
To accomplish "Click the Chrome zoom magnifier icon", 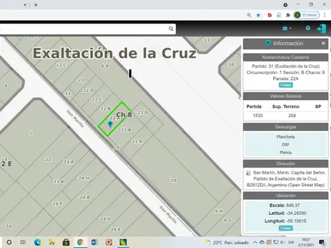I will 249,15.
